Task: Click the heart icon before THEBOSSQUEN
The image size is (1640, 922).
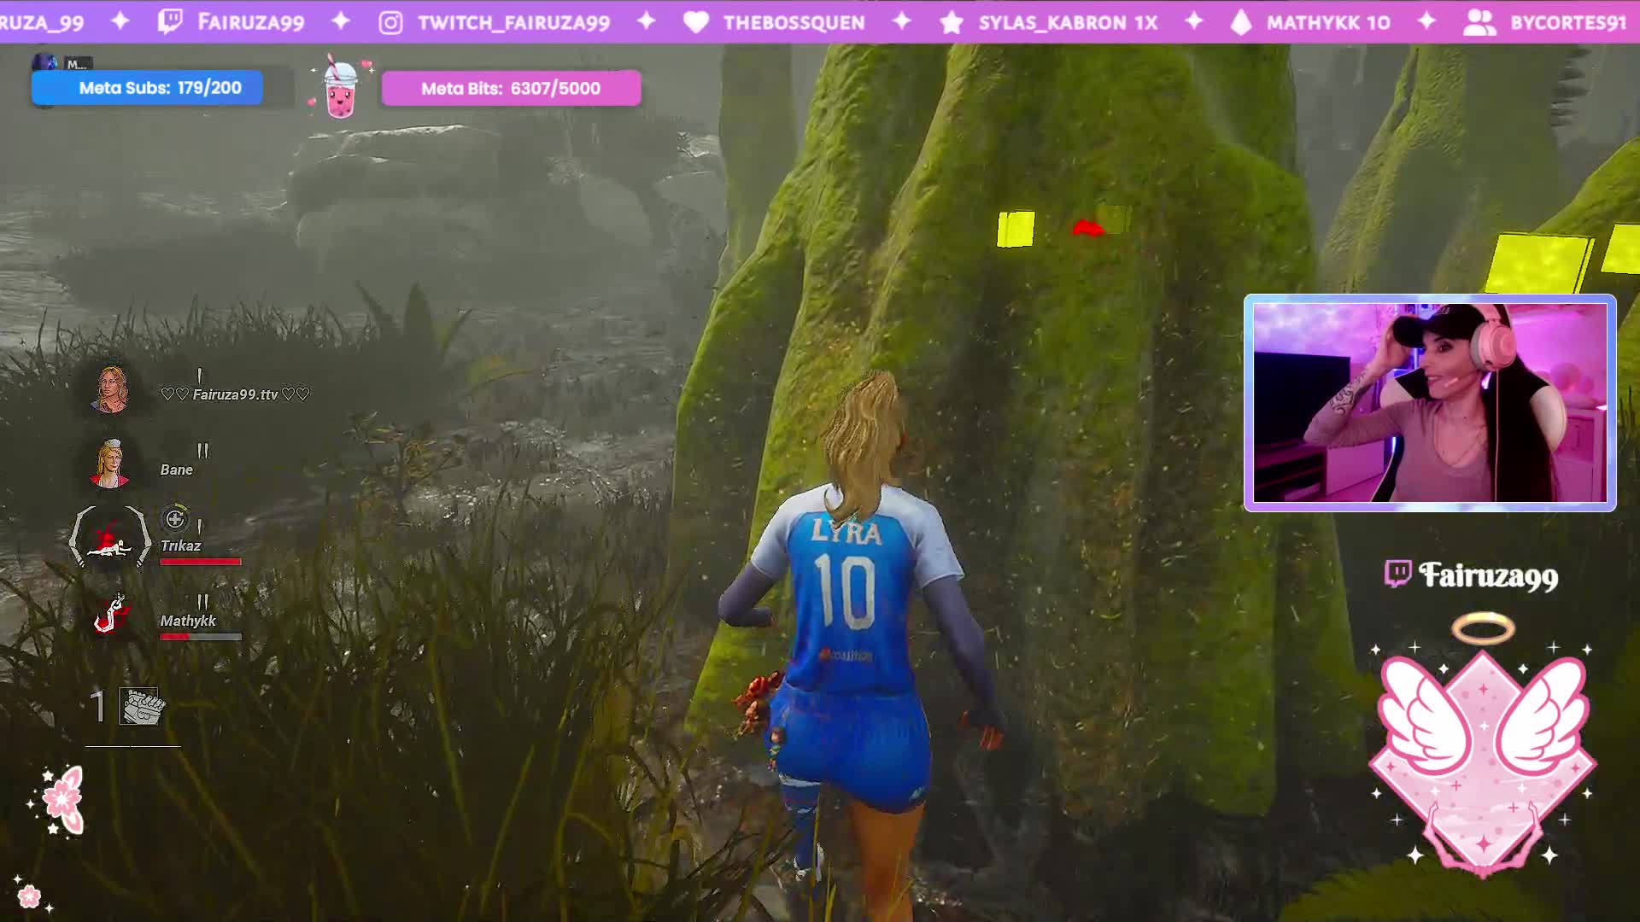Action: pos(696,23)
